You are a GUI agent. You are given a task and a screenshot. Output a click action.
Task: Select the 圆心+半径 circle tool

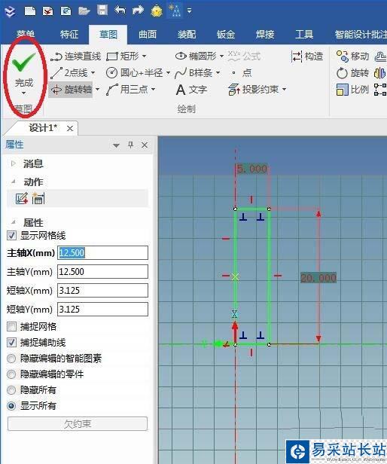pyautogui.click(x=135, y=73)
